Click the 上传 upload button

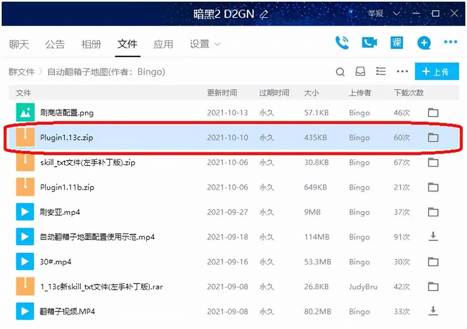[437, 71]
